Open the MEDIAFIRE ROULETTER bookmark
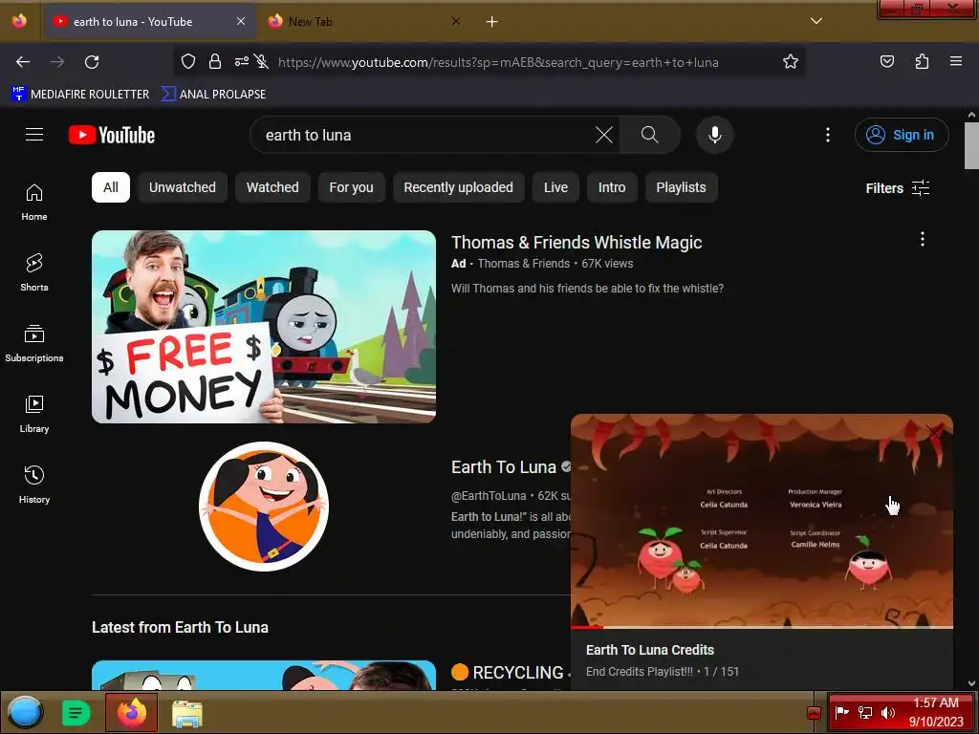The height and width of the screenshot is (734, 979). [80, 95]
